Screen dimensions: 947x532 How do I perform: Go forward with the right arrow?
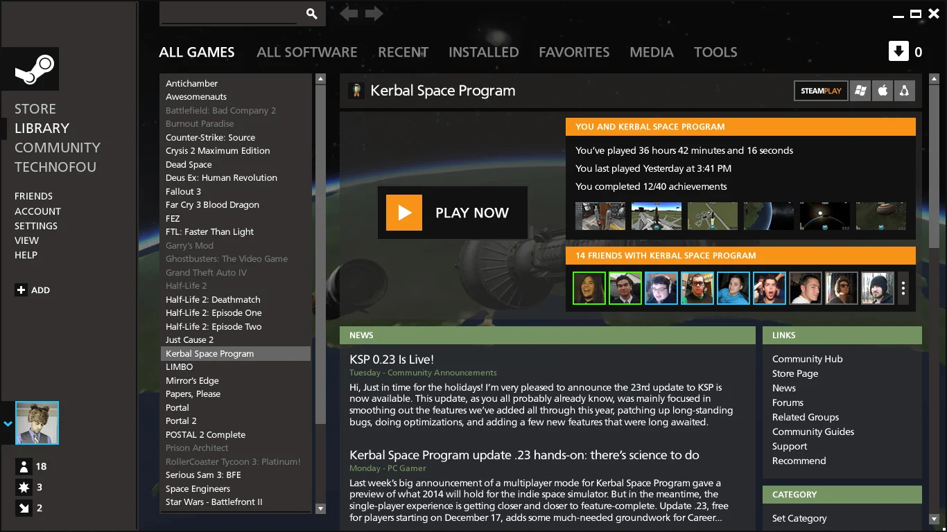click(x=374, y=14)
